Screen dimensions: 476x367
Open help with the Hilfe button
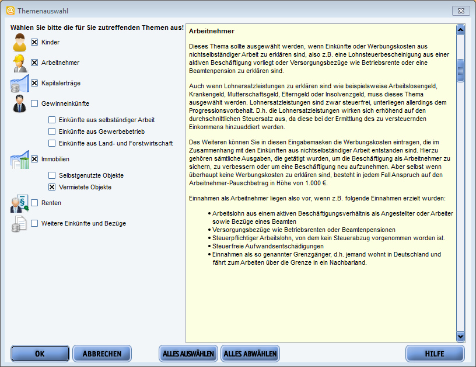(x=435, y=354)
